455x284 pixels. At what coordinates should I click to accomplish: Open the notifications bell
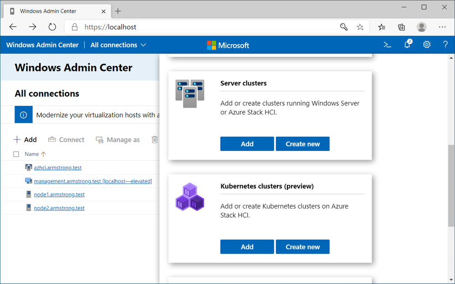pyautogui.click(x=408, y=44)
